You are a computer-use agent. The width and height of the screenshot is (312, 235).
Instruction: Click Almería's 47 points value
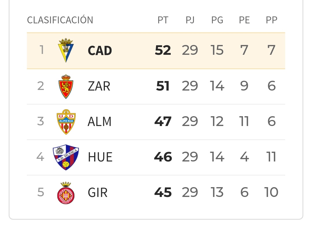163,122
